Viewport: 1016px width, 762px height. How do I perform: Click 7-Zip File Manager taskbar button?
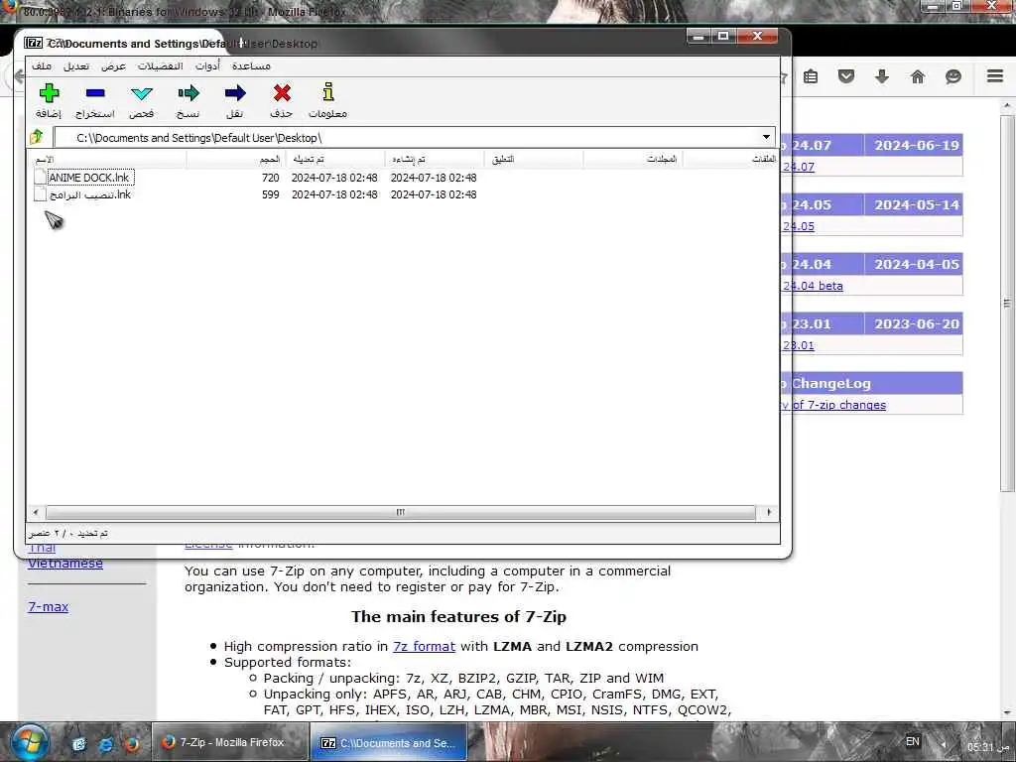click(389, 742)
